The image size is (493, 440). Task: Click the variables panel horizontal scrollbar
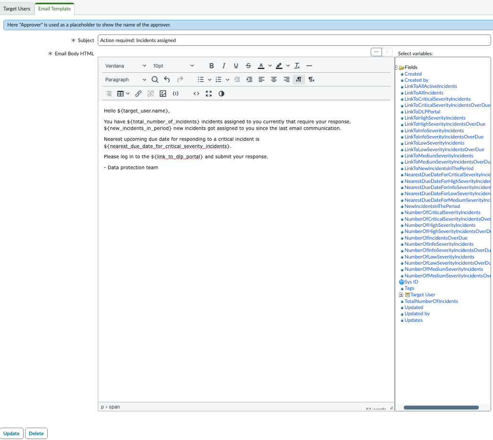tap(441, 407)
